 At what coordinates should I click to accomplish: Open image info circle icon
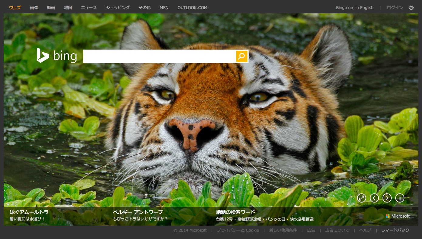(400, 198)
